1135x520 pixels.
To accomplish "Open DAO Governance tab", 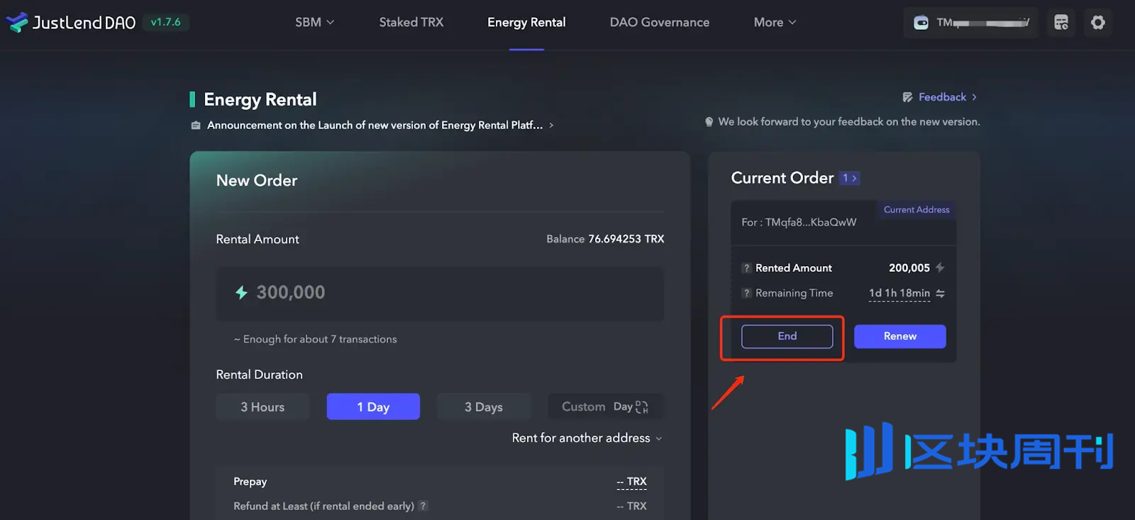I will pos(660,22).
